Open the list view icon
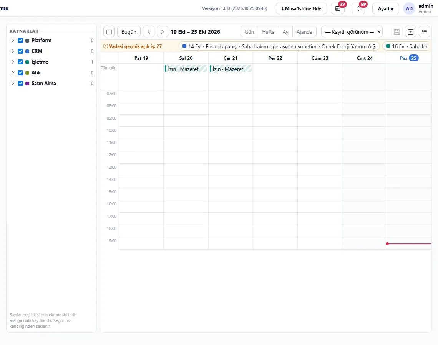This screenshot has height=345, width=438. tap(424, 32)
